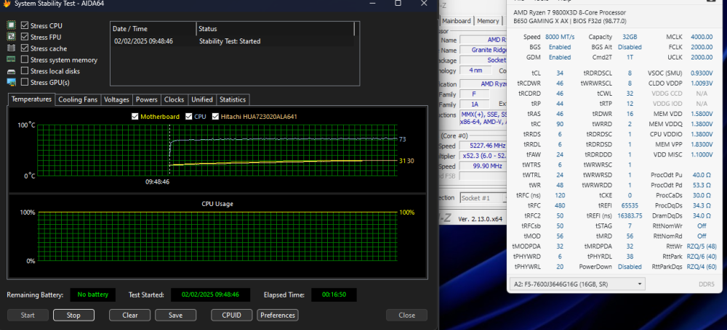The image size is (727, 330).
Task: Click the monitor icon beside Stress GPU(s)
Action: click(12, 82)
